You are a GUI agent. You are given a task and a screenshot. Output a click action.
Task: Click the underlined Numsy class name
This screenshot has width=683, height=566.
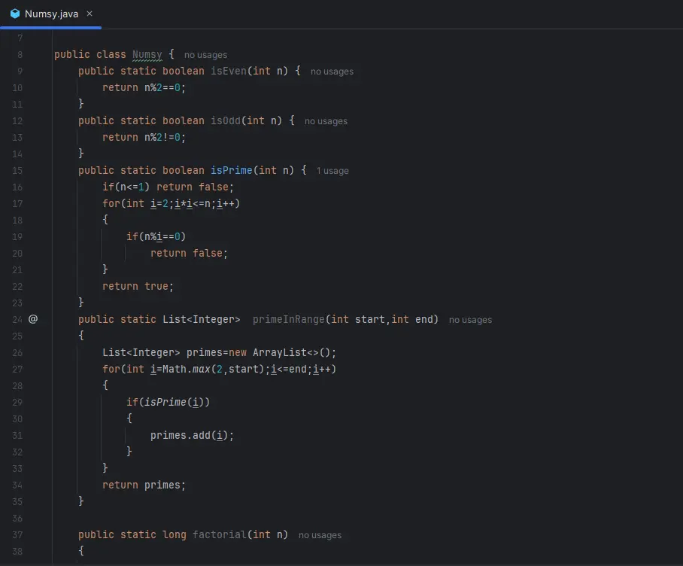[x=147, y=55]
